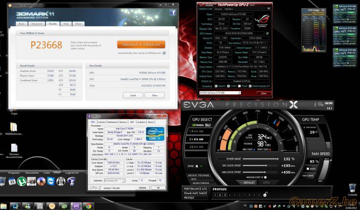Open the Processor selection dropdown in CPU-Z
This screenshot has height=210, width=360.
pos(114,181)
